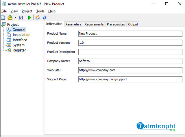Go to the Register section
The width and height of the screenshot is (185, 137).
point(19,50)
